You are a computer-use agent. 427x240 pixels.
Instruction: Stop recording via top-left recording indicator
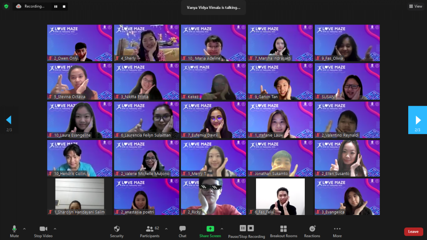click(64, 6)
